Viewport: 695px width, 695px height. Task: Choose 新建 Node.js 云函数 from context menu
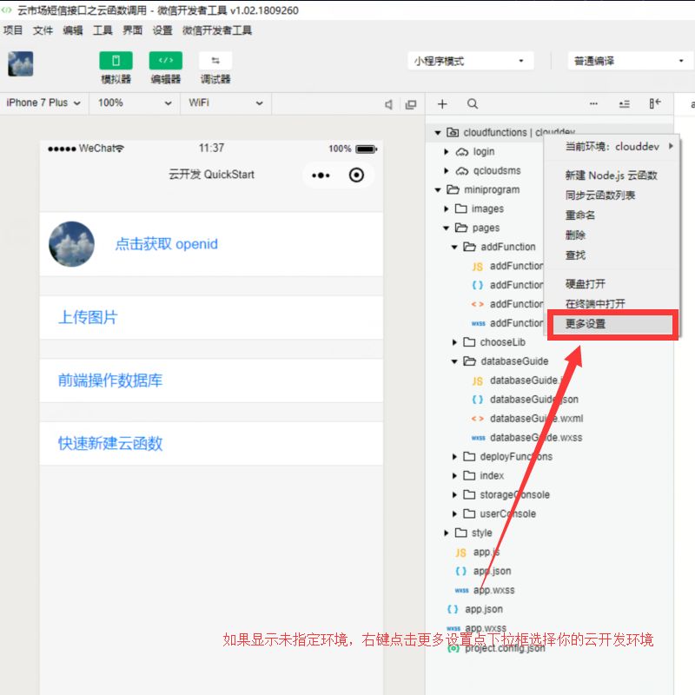[612, 175]
